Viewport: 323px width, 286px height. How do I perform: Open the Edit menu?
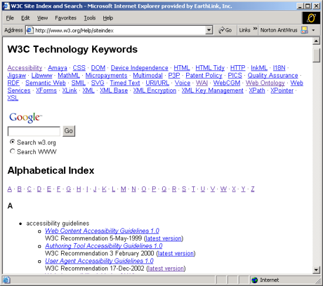tap(25, 18)
